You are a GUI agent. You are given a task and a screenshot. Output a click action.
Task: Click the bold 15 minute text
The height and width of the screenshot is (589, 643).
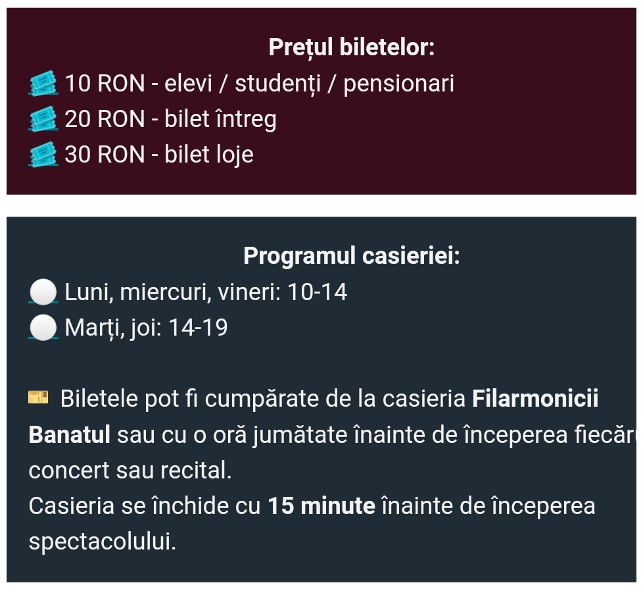point(321,505)
